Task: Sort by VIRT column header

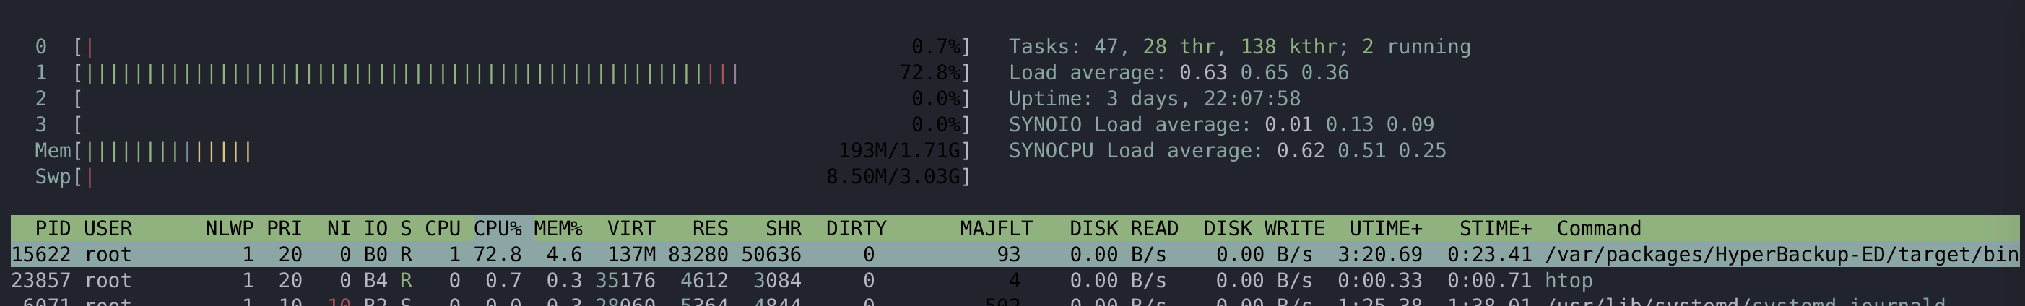Action: pyautogui.click(x=631, y=228)
